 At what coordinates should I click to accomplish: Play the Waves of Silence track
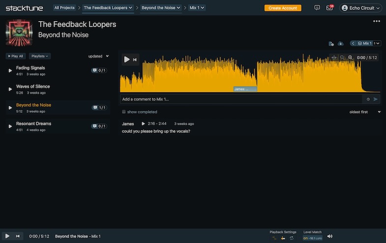(x=10, y=89)
